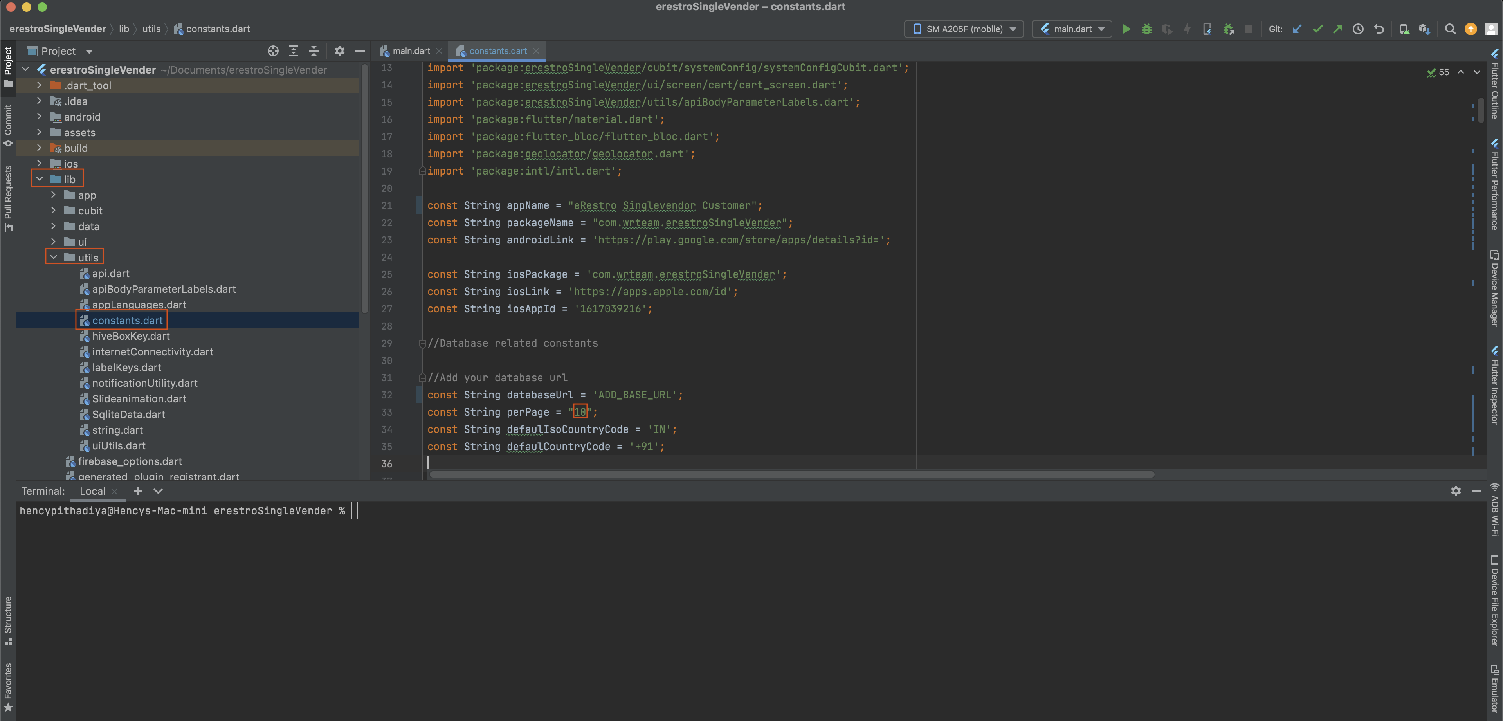
Task: Go to previous highlighted problem arrow
Action: click(1460, 72)
